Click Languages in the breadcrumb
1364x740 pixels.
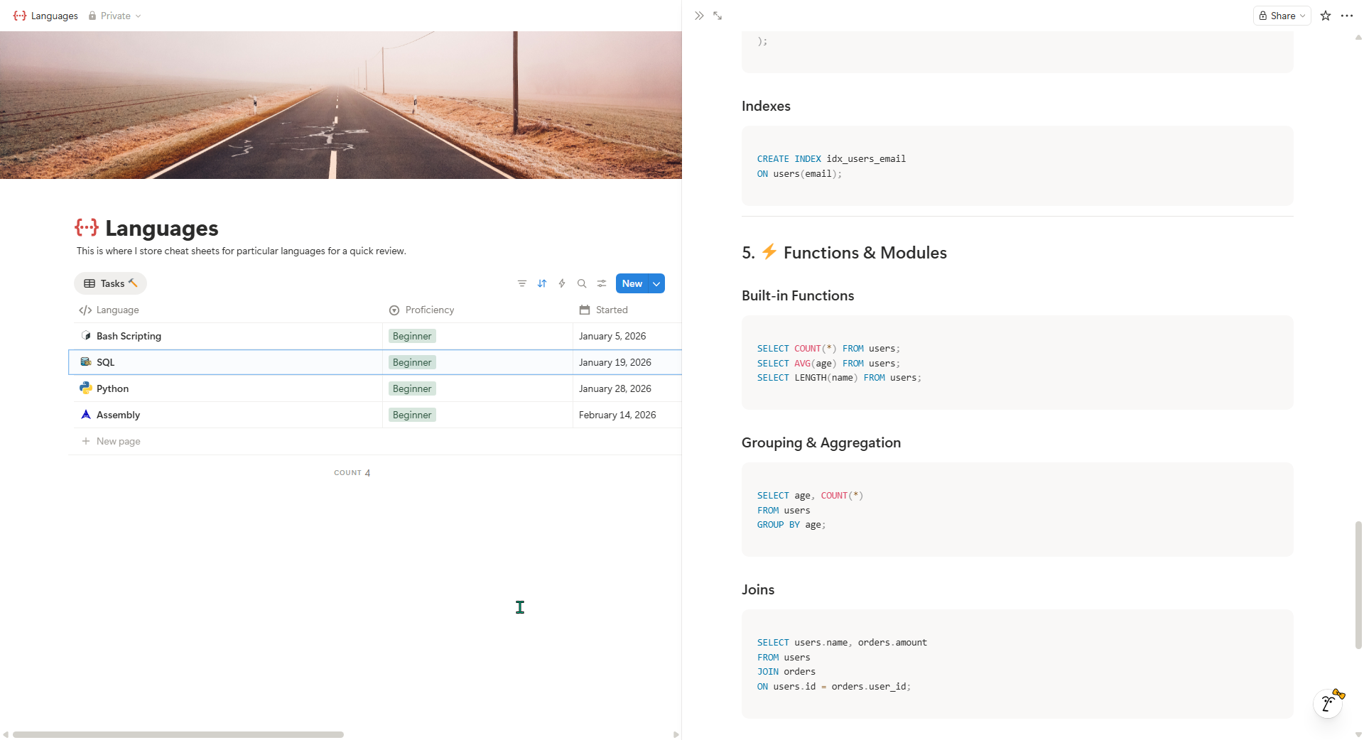[54, 16]
